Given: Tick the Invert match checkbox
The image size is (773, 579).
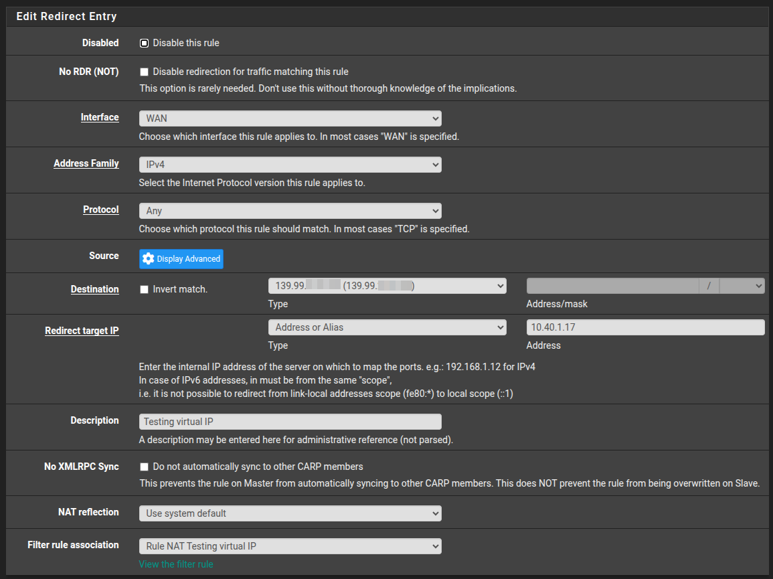Looking at the screenshot, I should [x=144, y=289].
